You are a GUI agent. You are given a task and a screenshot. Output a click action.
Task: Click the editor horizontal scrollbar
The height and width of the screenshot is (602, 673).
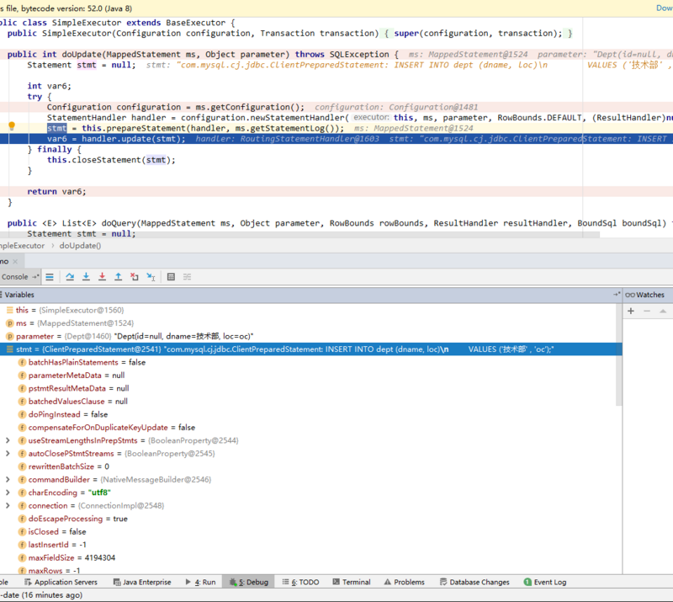299,235
